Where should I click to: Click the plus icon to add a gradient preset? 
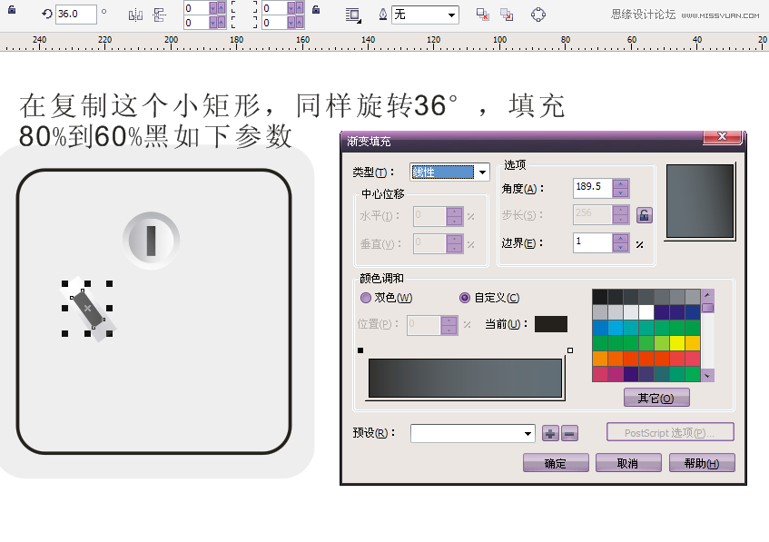pyautogui.click(x=550, y=433)
